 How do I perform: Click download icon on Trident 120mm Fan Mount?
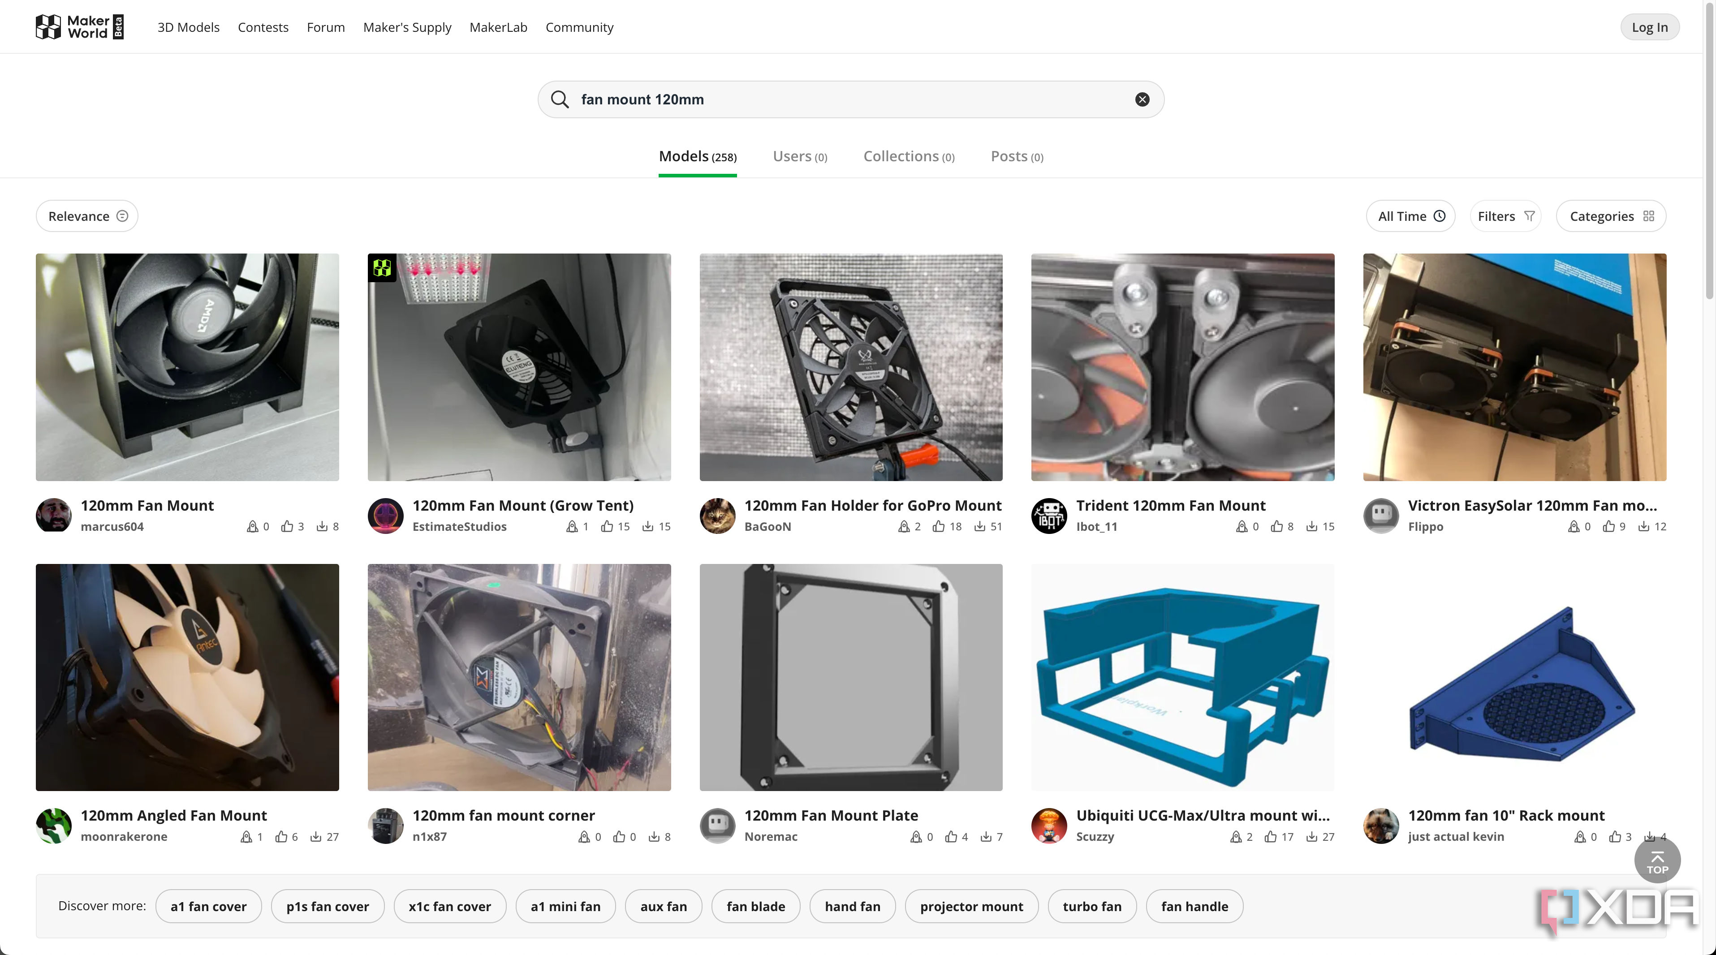1312,526
